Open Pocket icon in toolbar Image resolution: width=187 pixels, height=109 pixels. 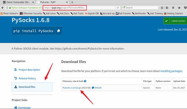point(185,8)
